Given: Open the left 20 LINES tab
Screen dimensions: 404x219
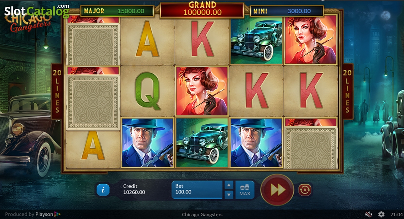Looking at the screenshot, I should coord(57,92).
